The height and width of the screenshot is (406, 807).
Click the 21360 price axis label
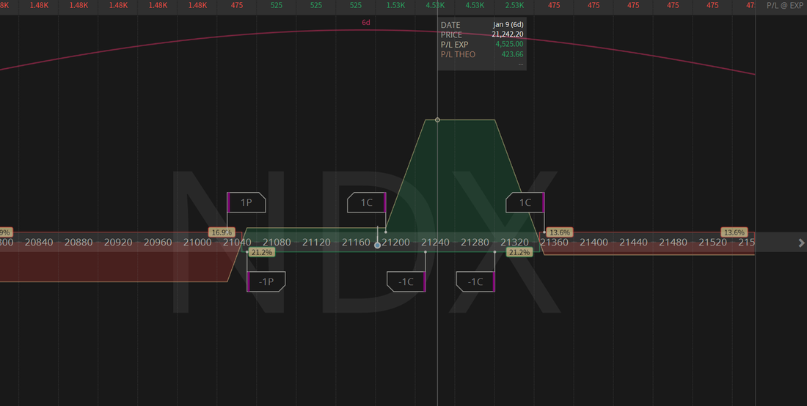[554, 242]
